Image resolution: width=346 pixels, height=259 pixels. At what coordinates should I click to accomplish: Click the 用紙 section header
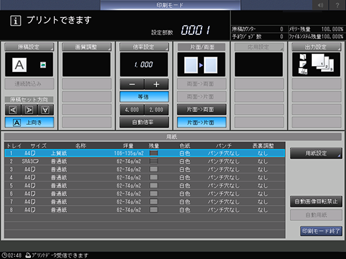173,136
